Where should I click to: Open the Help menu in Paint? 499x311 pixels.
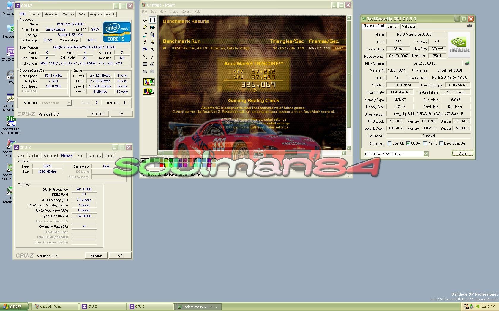[x=198, y=12]
